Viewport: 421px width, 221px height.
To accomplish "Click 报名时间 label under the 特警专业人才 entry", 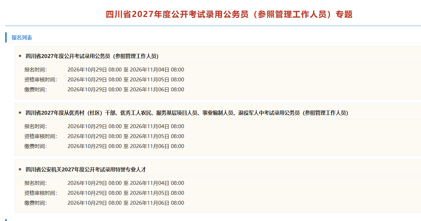I will tap(36, 183).
